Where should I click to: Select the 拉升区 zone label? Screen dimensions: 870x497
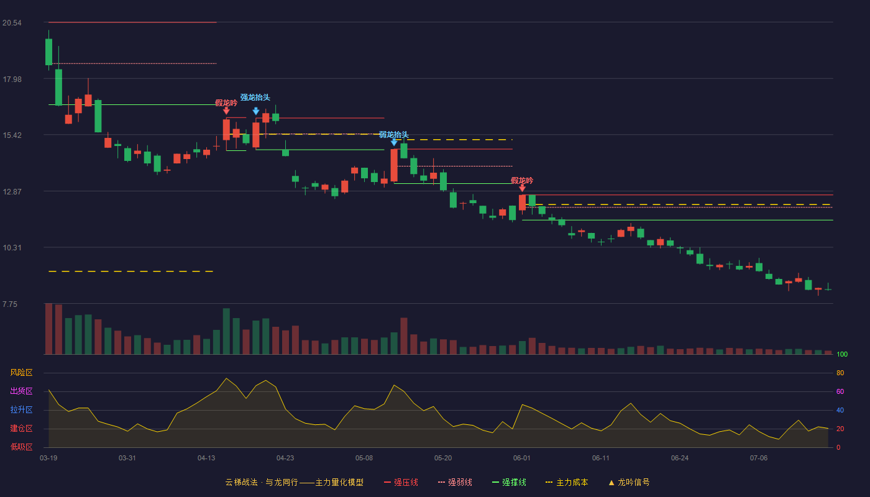click(x=21, y=410)
